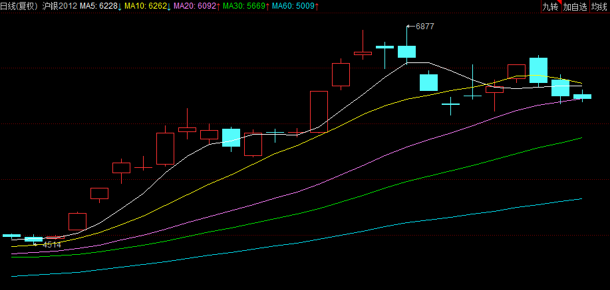610x290 pixels.
Task: Click the last cyan candlestick on the right
Action: pyautogui.click(x=582, y=96)
